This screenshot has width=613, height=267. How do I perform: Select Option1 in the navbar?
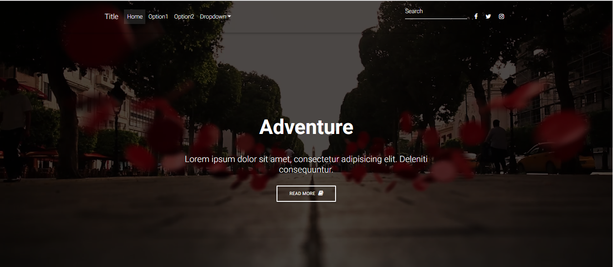click(158, 17)
